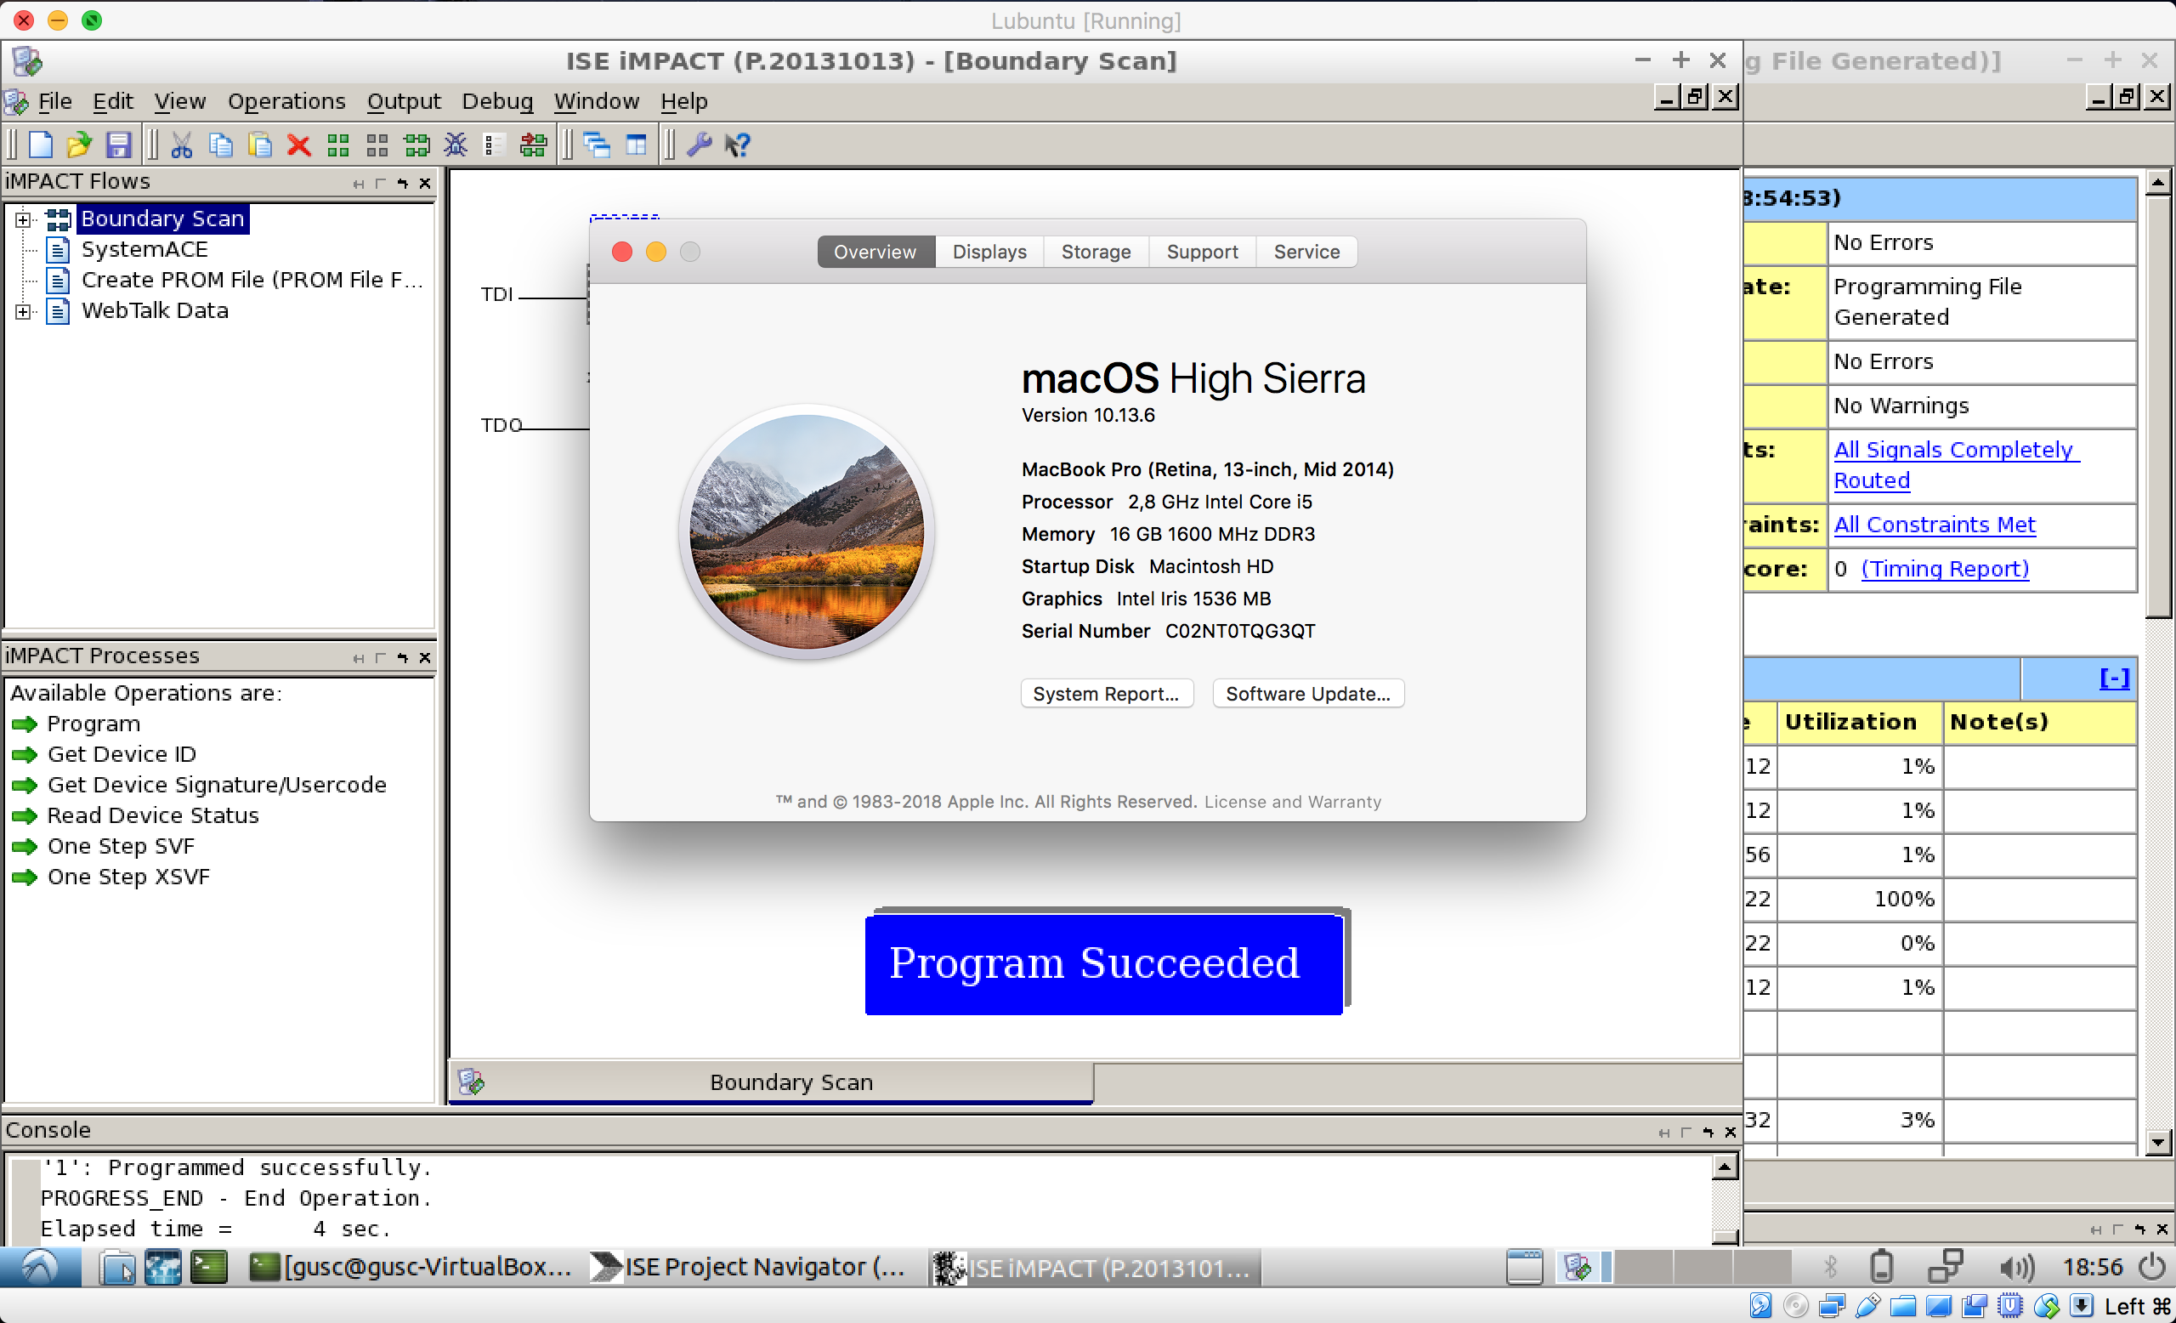Click All Signals Completely Routed link
The image size is (2176, 1323).
(1955, 463)
